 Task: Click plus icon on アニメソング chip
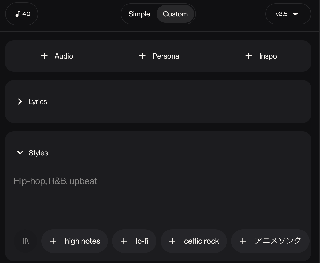pyautogui.click(x=243, y=241)
